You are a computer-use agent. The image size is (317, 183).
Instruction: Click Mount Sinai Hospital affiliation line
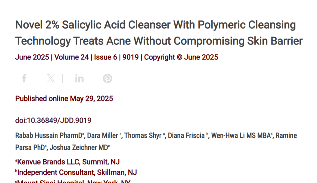[73, 181]
